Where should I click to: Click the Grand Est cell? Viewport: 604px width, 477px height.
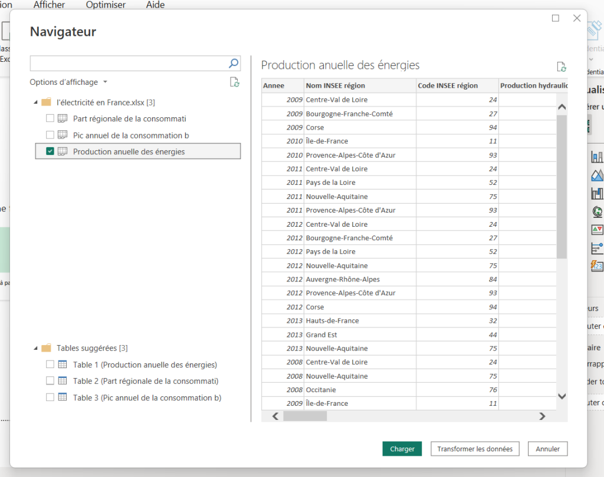click(x=360, y=334)
